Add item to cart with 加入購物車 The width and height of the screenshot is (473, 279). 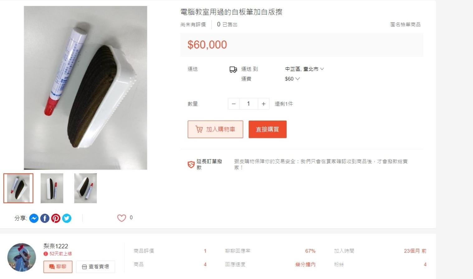tap(215, 129)
